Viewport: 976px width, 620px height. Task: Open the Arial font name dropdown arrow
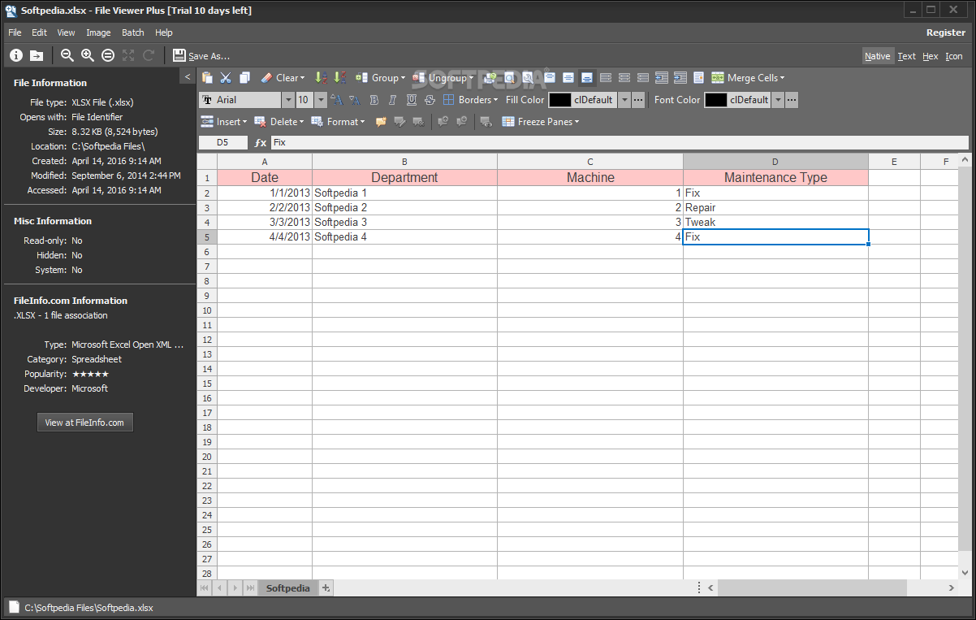288,100
